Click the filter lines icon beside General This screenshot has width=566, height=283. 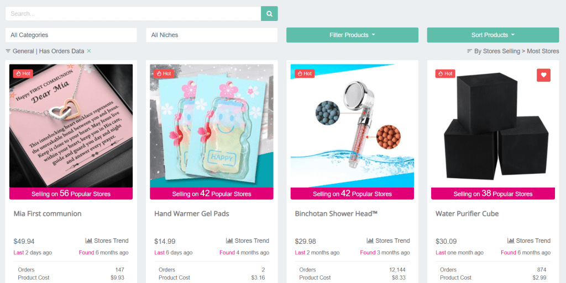(x=8, y=51)
